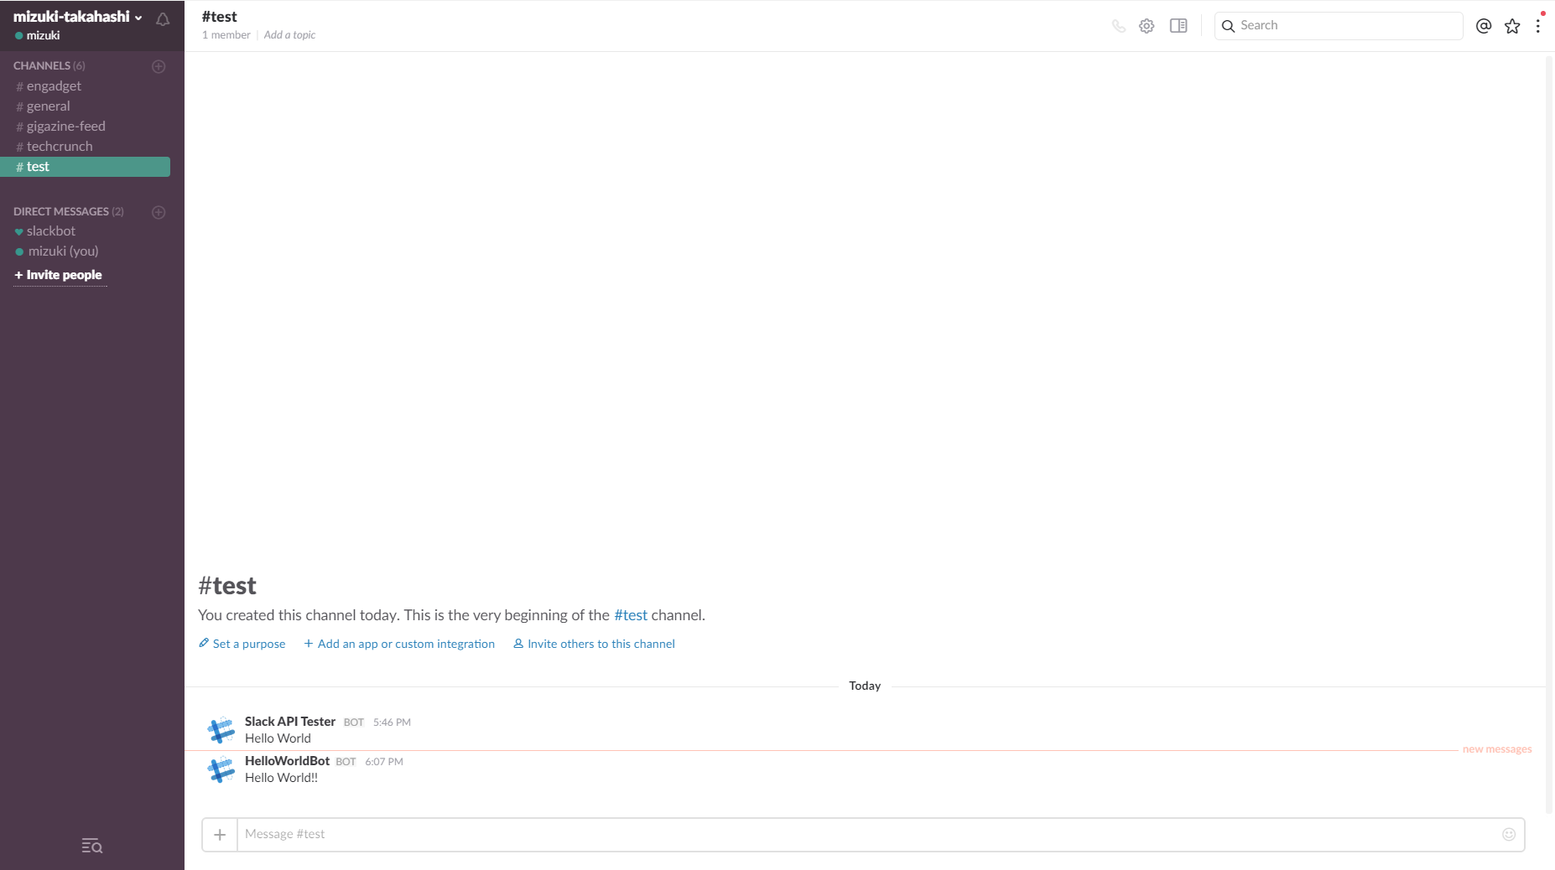
Task: Open the emoji picker in the message box
Action: [x=1508, y=834]
